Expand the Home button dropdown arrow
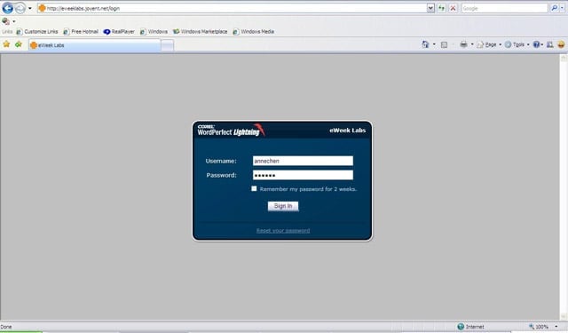This screenshot has height=333, width=568. click(x=434, y=44)
